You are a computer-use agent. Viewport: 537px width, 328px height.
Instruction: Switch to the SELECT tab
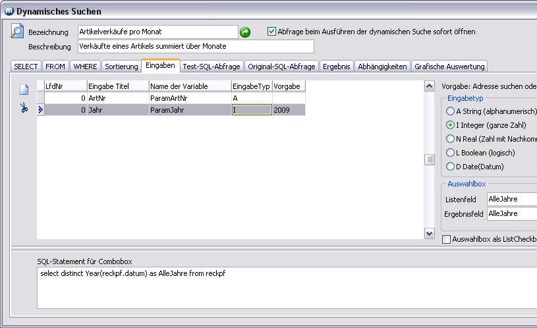coord(26,67)
